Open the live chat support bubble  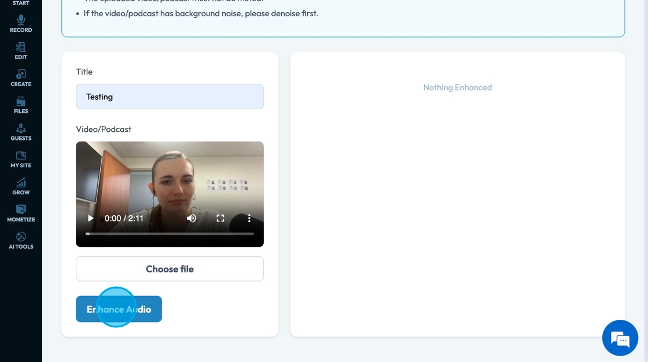tap(620, 338)
